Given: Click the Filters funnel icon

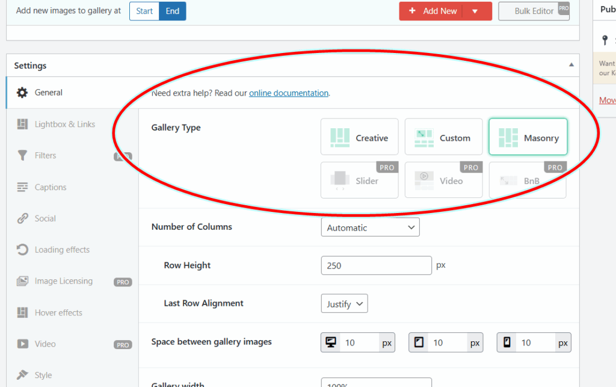Looking at the screenshot, I should [x=22, y=156].
